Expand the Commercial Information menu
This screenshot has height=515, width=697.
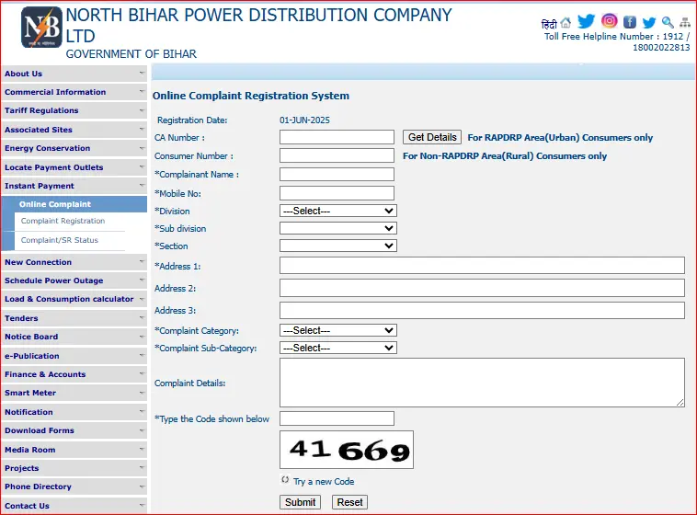pos(74,92)
